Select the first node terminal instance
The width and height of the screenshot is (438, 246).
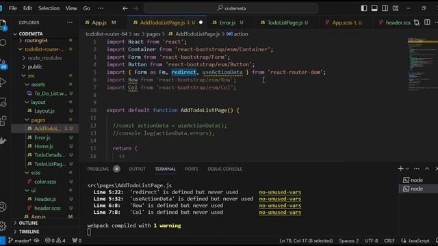[x=418, y=180]
